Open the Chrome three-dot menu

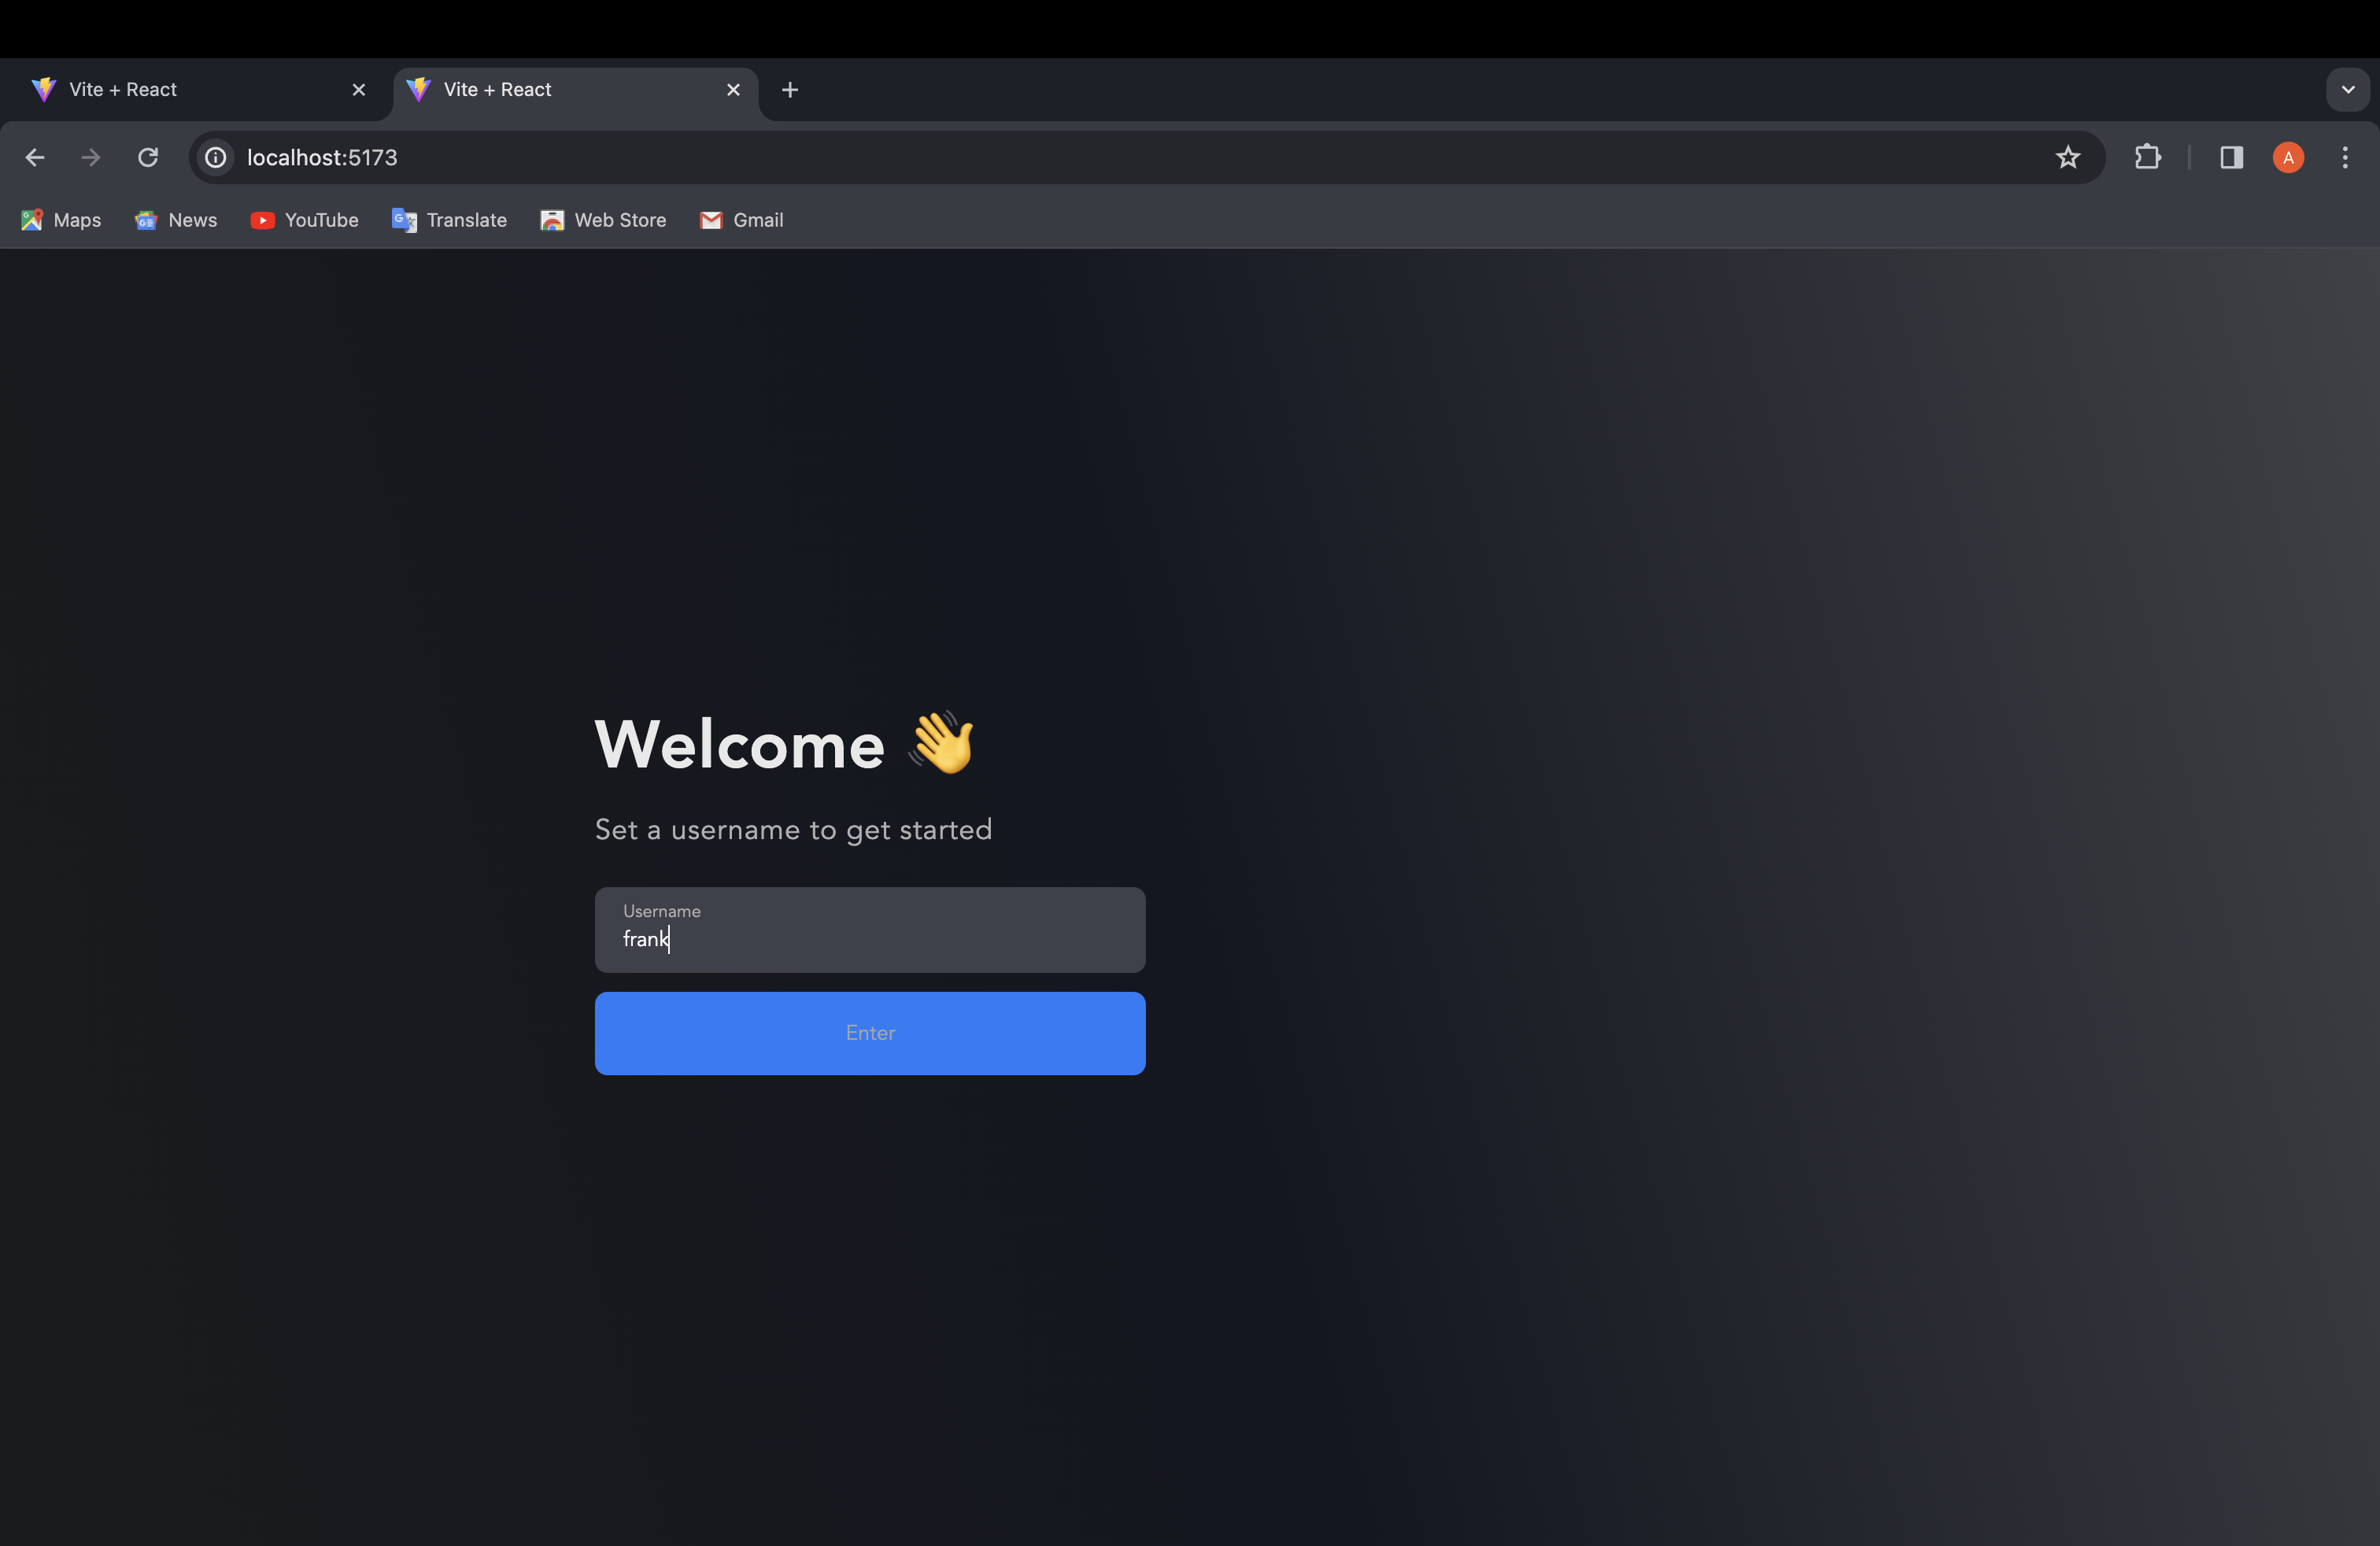point(2344,158)
